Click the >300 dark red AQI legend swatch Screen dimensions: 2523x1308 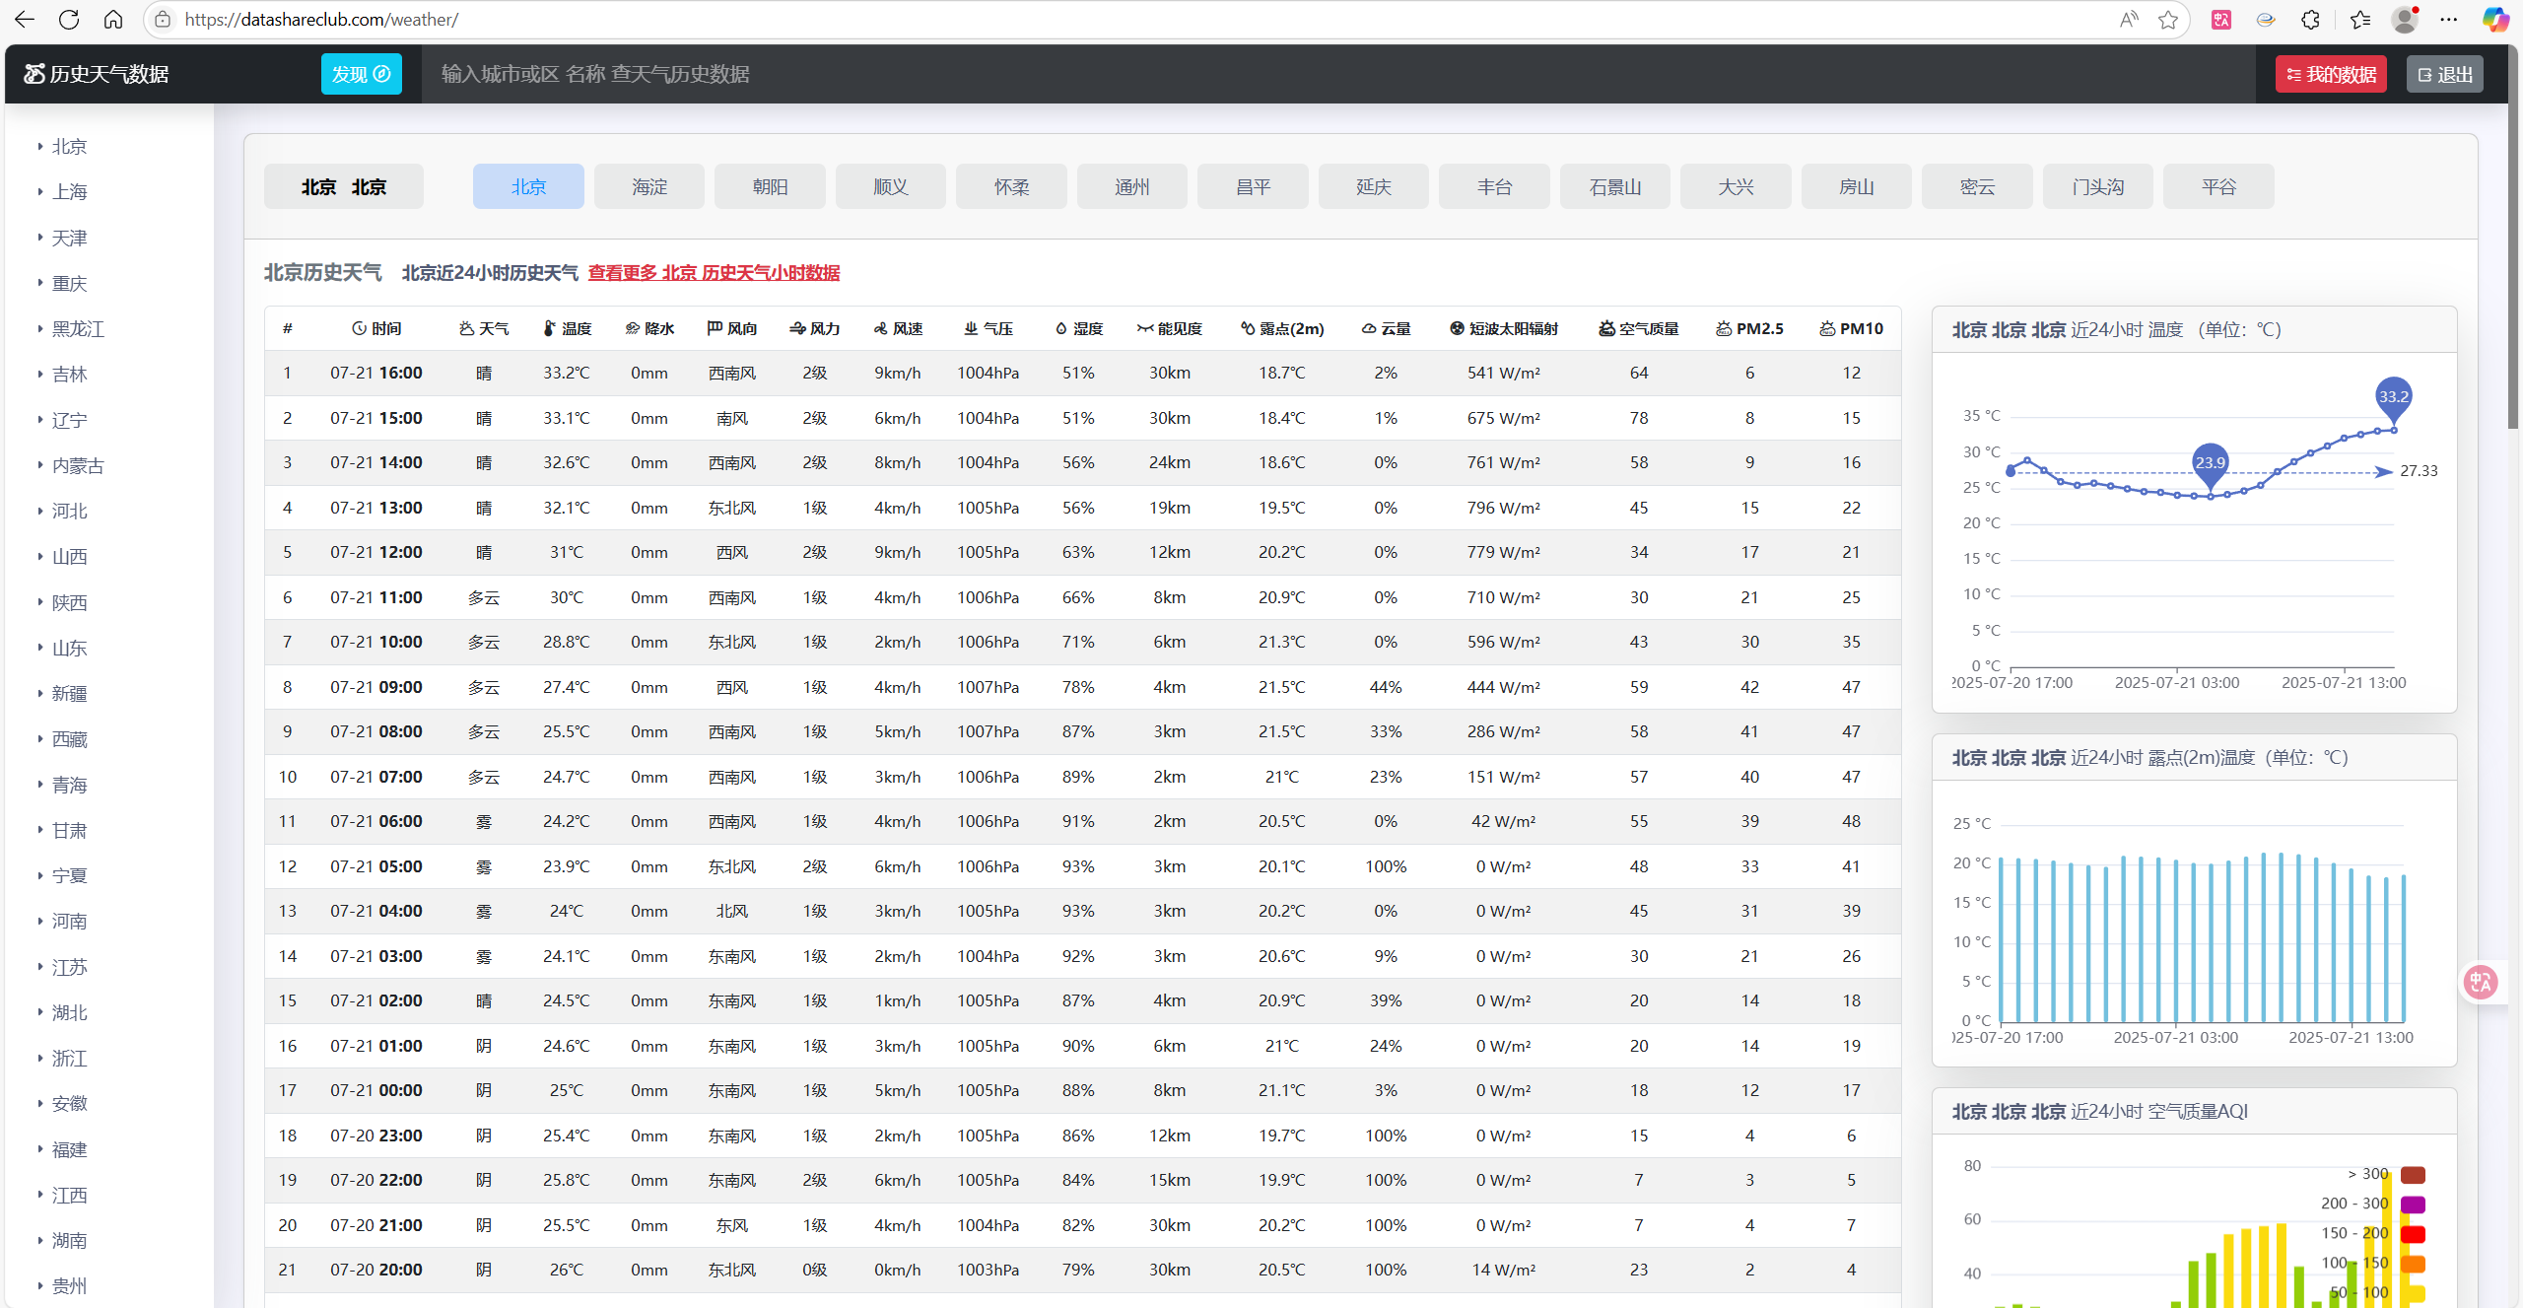2413,1175
